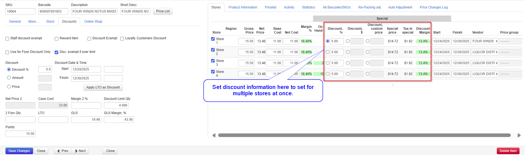
Task: Open Store 4 vendor dropdown
Action: [x=485, y=74]
